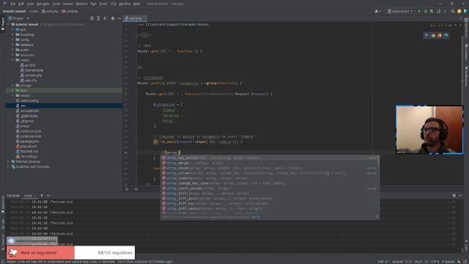This screenshot has height=264, width=469.
Task: Click UTF-8 encoding in status bar
Action: click(x=435, y=262)
